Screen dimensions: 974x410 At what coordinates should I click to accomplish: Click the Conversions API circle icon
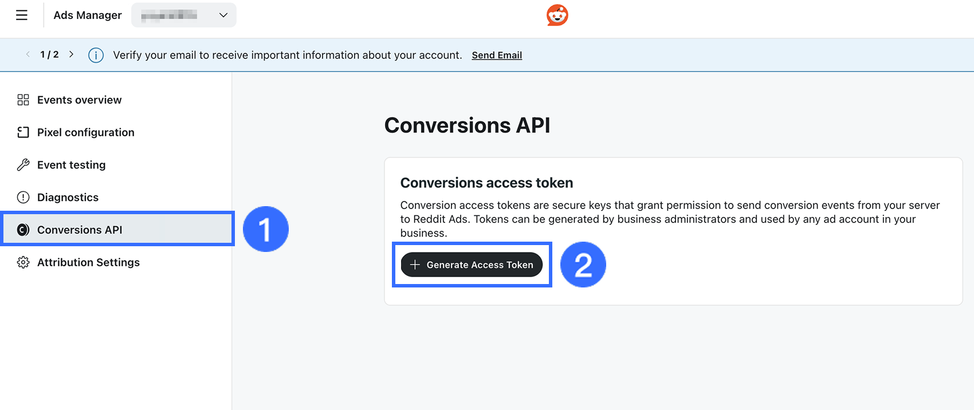coord(23,230)
